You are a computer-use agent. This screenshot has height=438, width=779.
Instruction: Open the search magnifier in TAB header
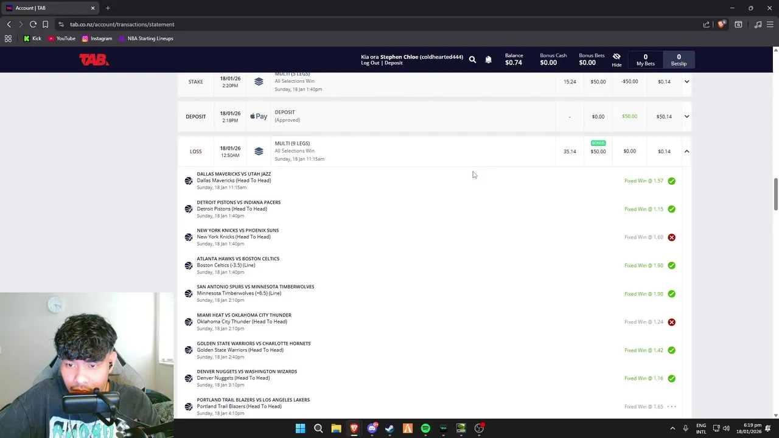click(472, 60)
